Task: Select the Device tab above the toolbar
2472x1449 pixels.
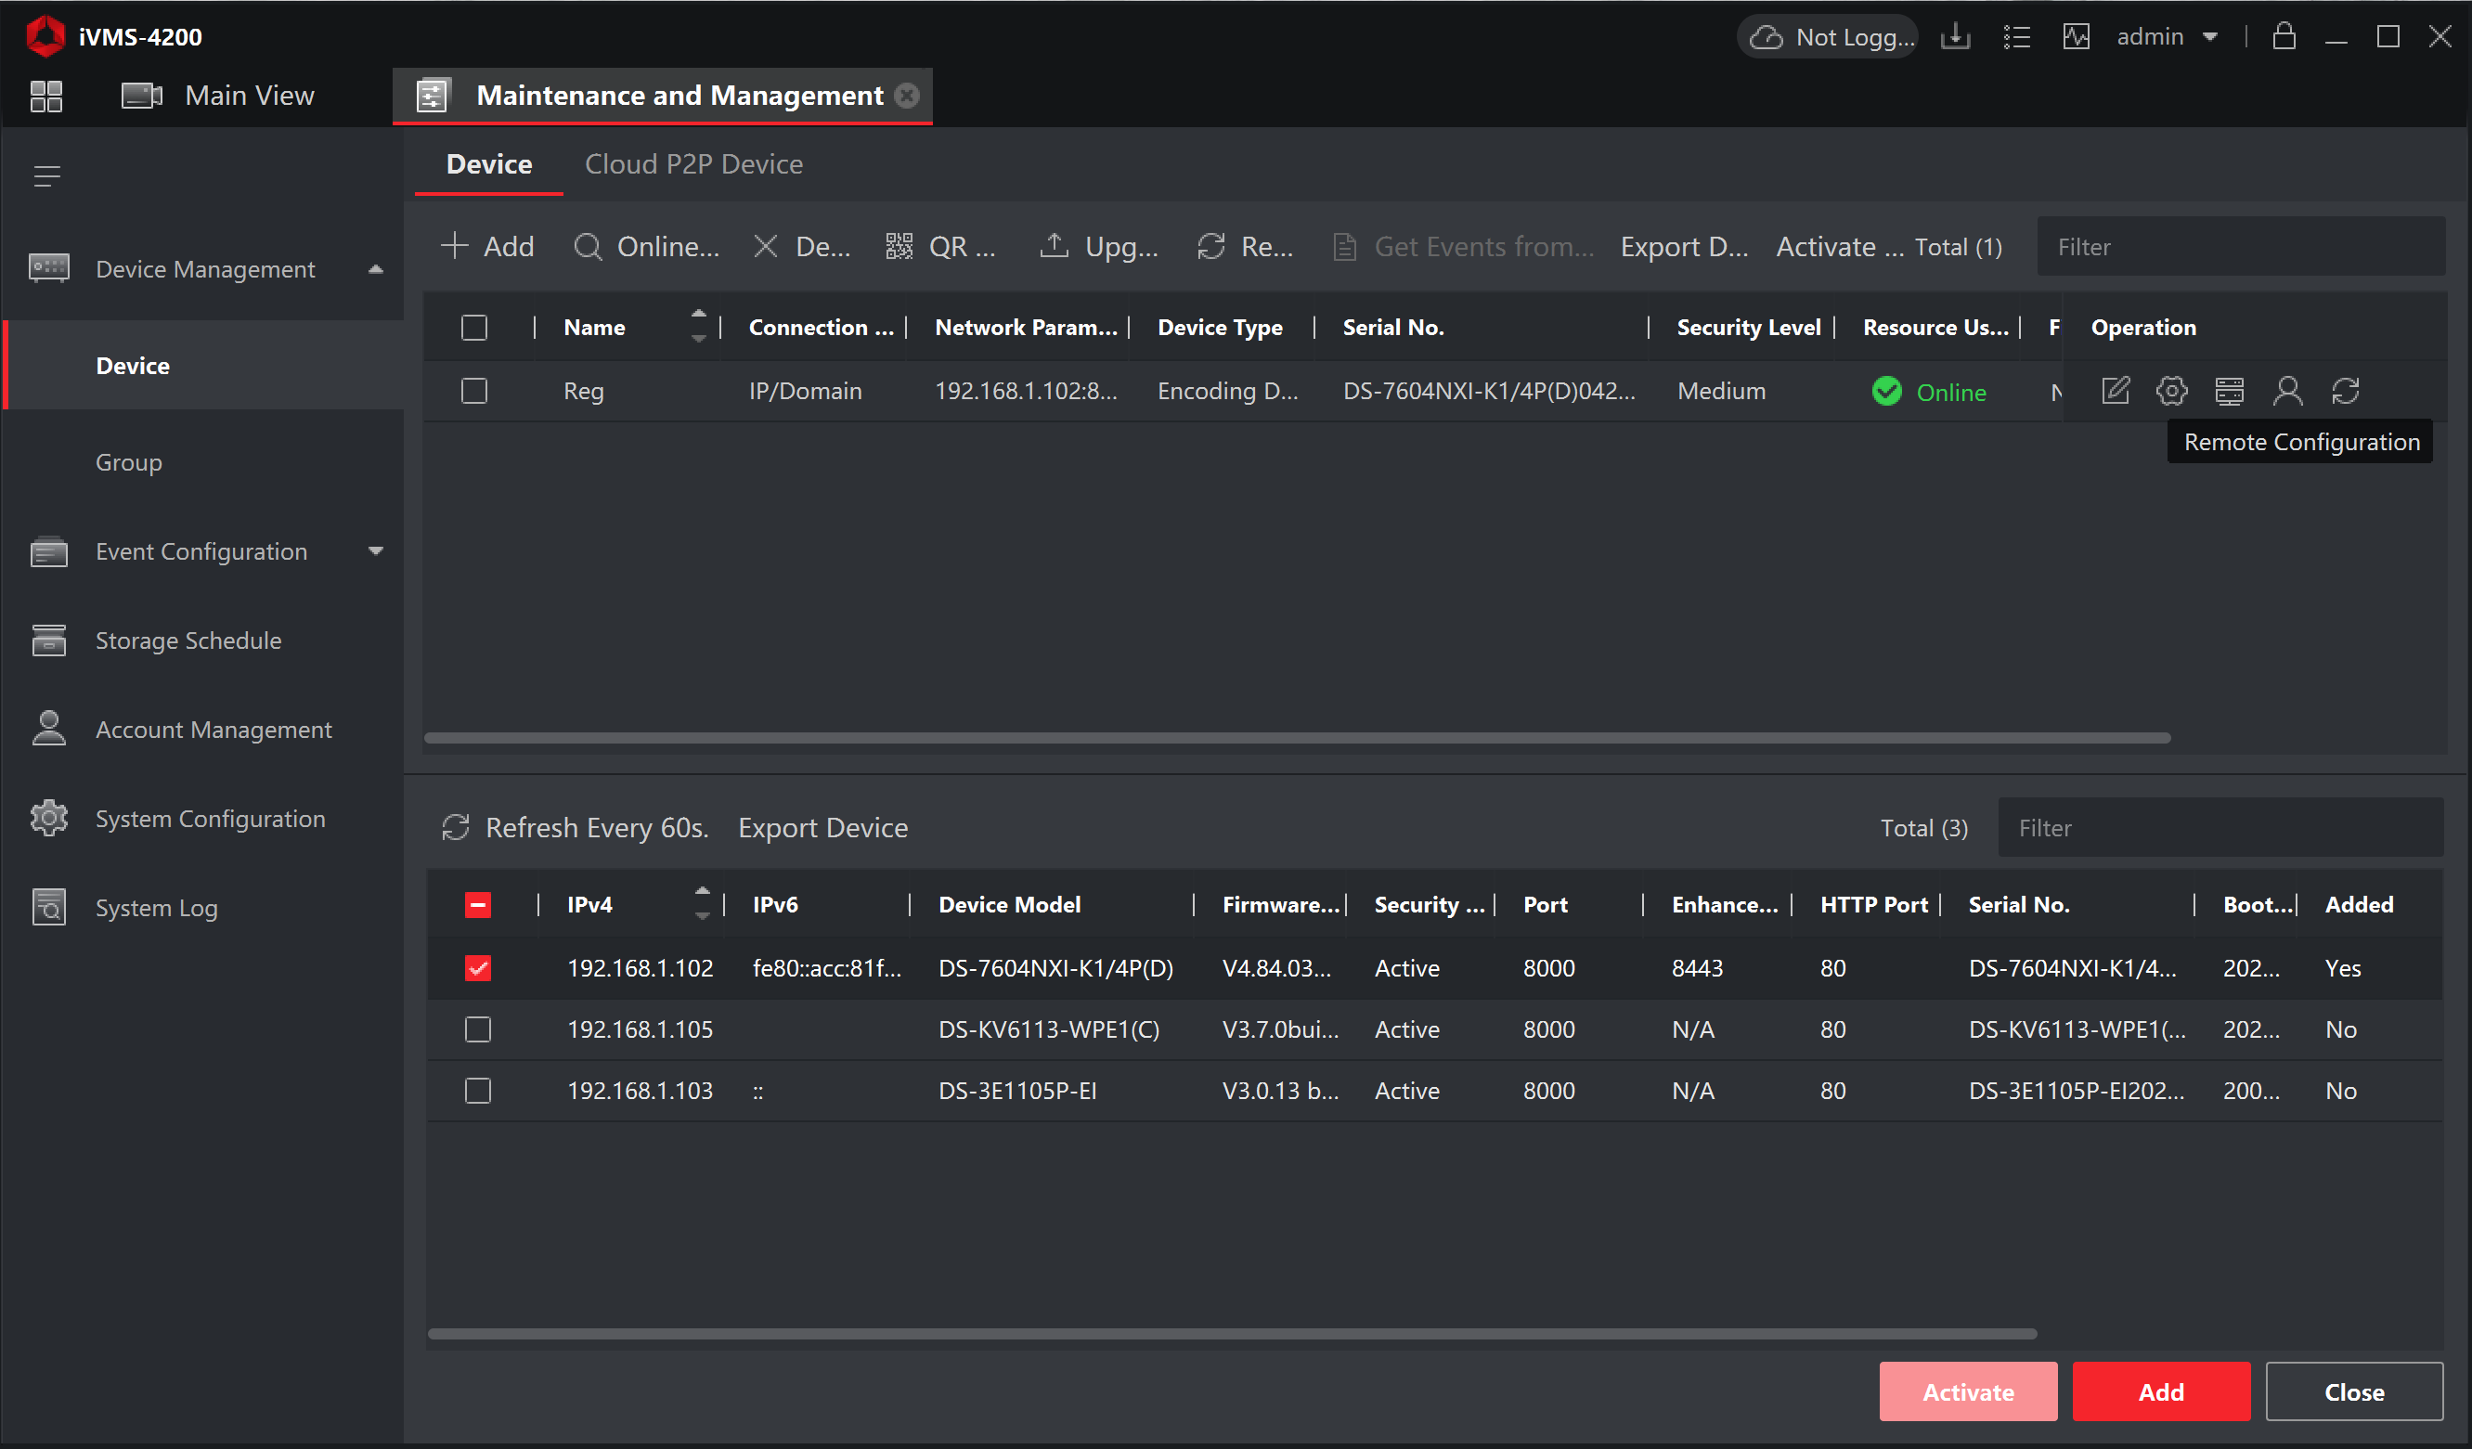Action: pyautogui.click(x=488, y=165)
